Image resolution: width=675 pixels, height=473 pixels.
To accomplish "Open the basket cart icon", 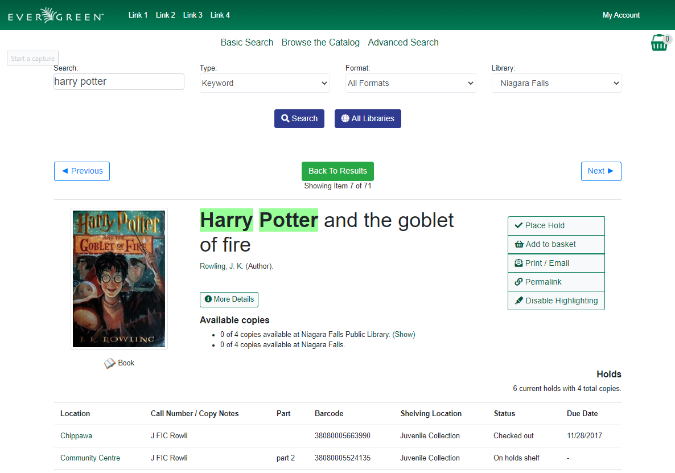I will click(x=660, y=43).
